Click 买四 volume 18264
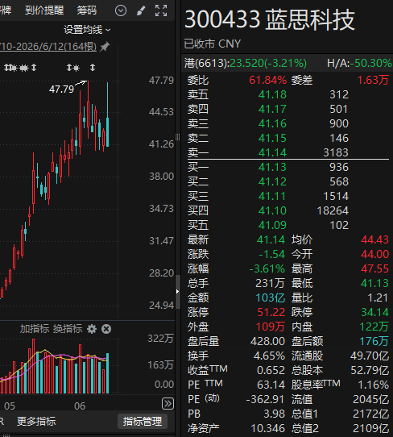Viewport: 393px width, 437px height. click(333, 210)
